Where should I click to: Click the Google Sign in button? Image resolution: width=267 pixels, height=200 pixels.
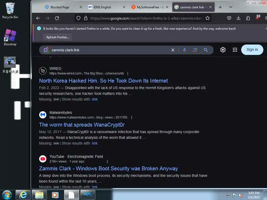[252, 50]
